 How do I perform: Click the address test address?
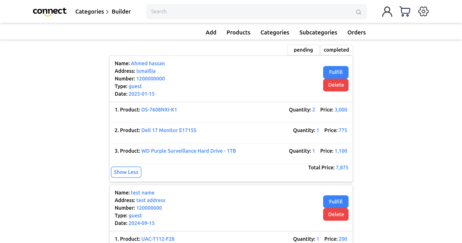click(151, 200)
